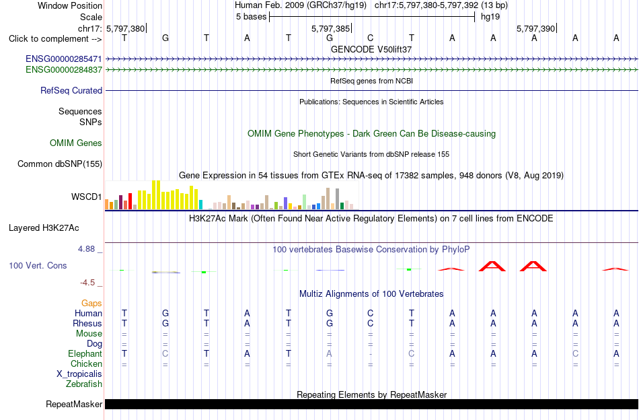Click the 4.88 PhyloP upper scale value

(86, 249)
